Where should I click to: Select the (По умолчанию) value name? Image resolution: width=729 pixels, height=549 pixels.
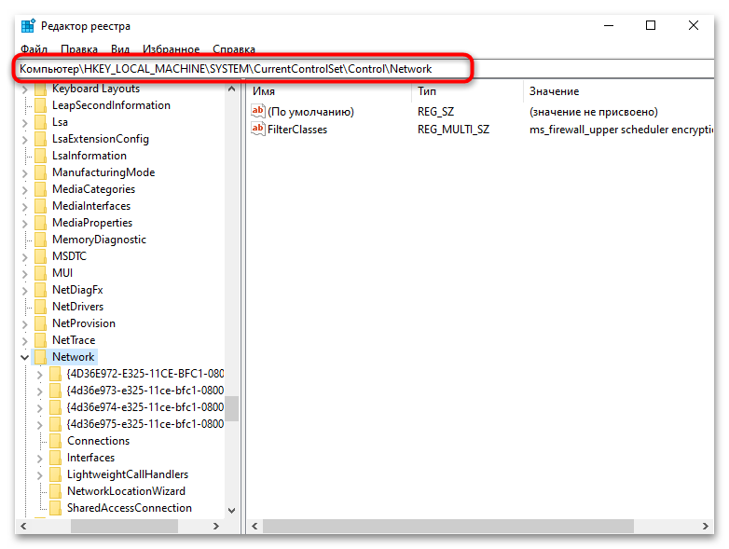point(310,112)
